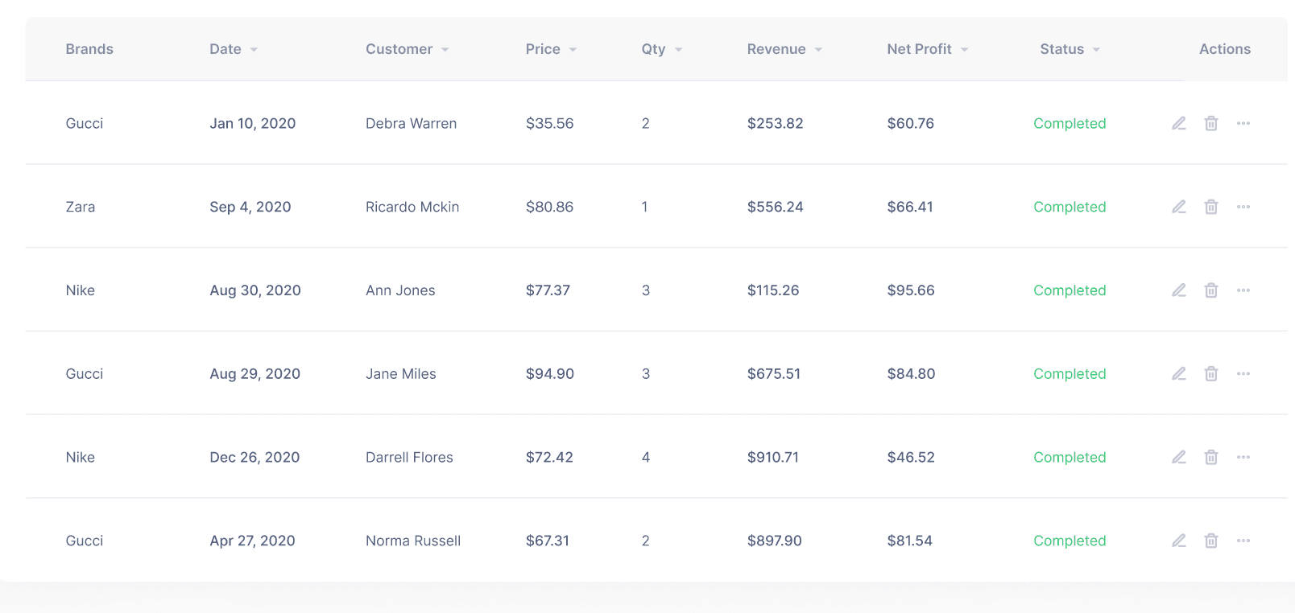
Task: Open more actions on Ricardo Mckin row
Action: 1243,207
